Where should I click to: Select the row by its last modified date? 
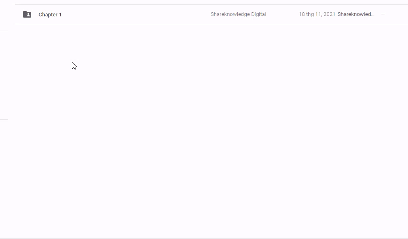click(317, 14)
